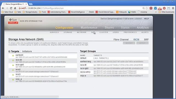Open the Stored Intelligence bookmark
The height and width of the screenshot is (99, 176).
pyautogui.click(x=76, y=12)
